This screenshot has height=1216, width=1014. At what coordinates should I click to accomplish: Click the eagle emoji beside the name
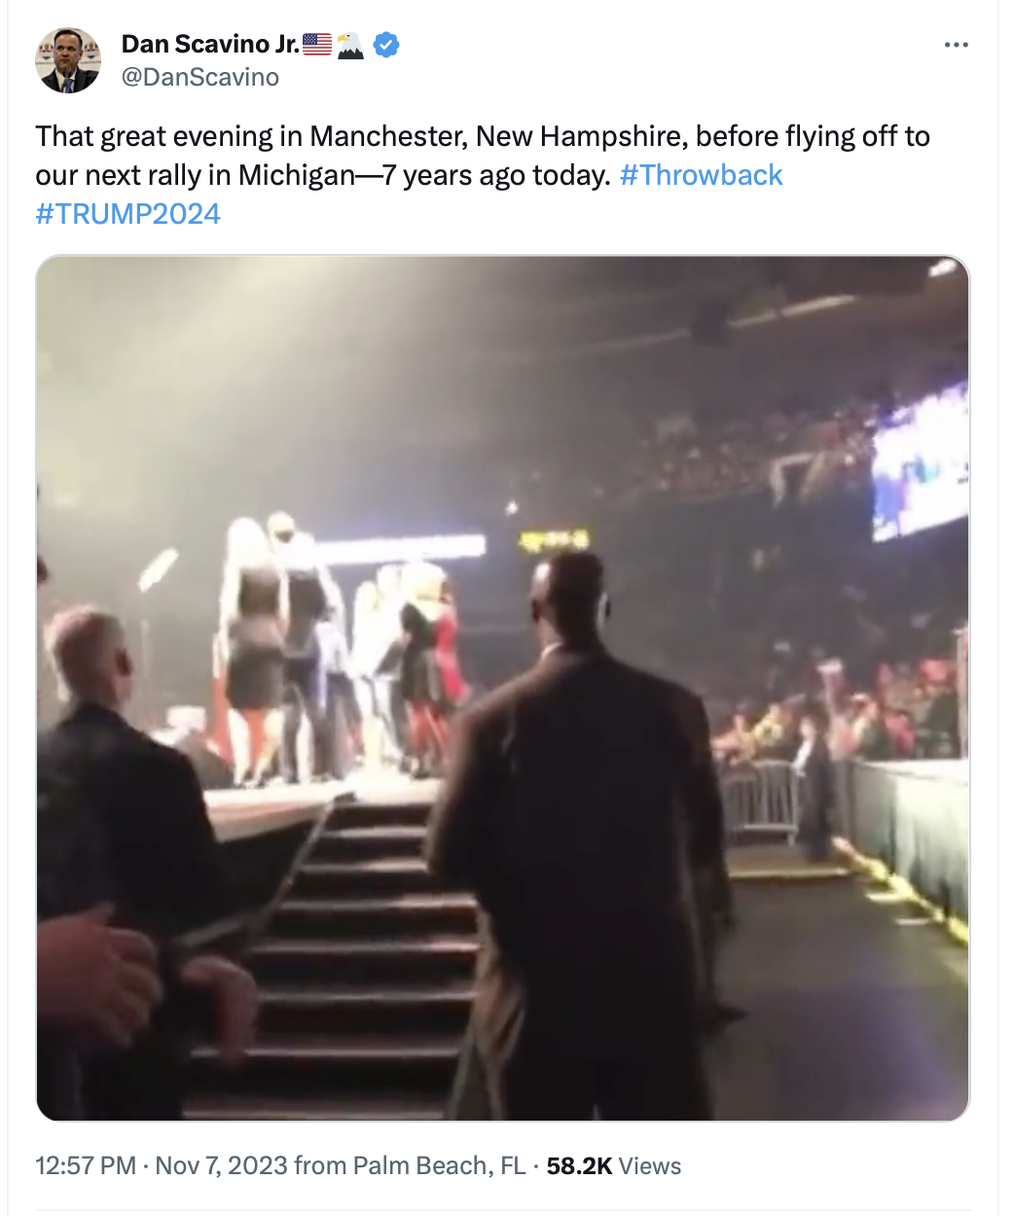[350, 45]
